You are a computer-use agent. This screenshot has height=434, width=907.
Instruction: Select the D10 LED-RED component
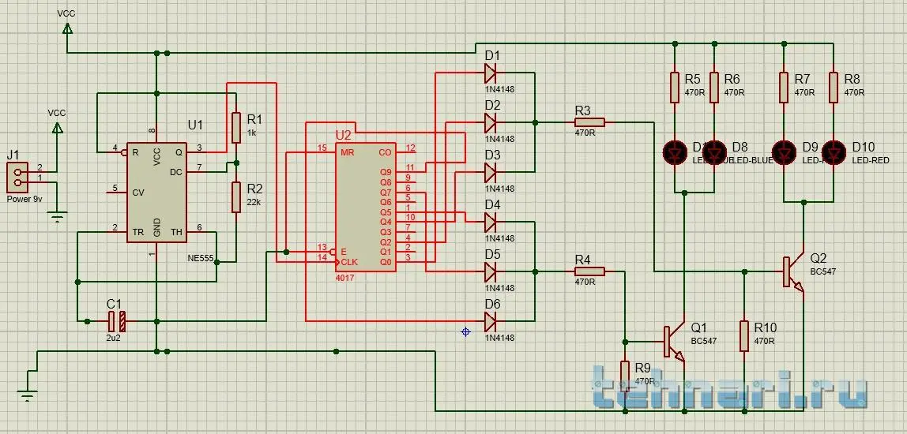(834, 152)
